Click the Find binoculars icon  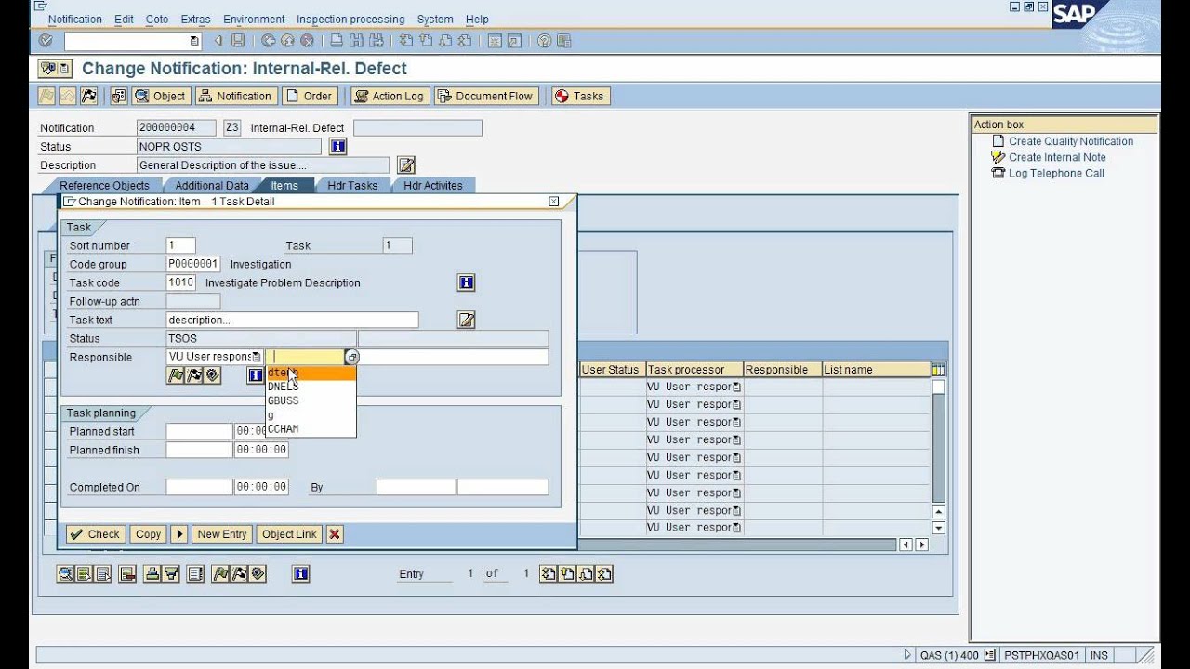(356, 41)
